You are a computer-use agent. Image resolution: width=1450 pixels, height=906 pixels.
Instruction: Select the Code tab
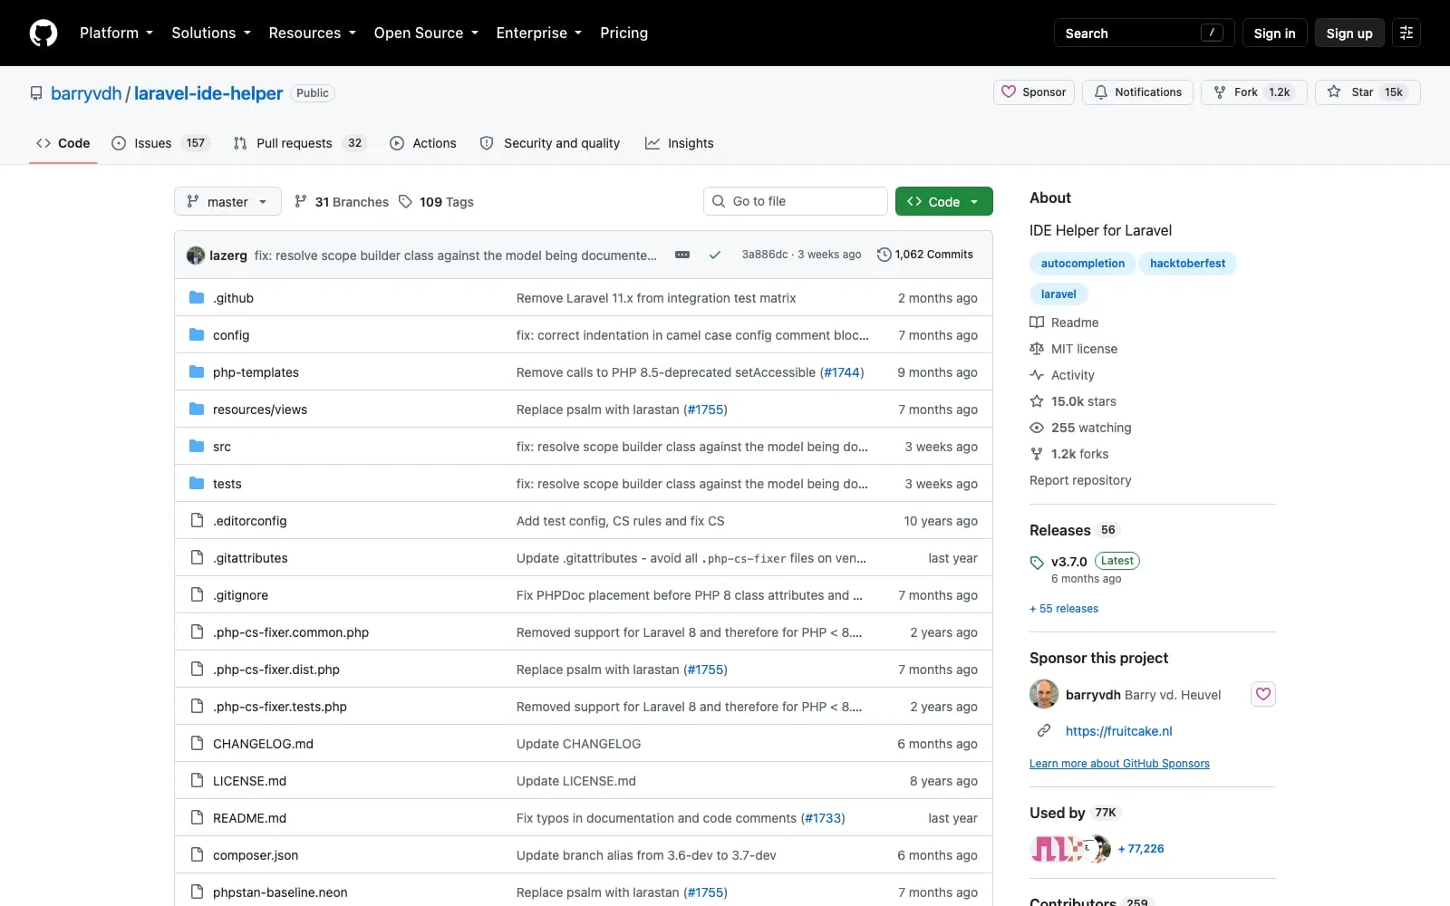coord(63,143)
